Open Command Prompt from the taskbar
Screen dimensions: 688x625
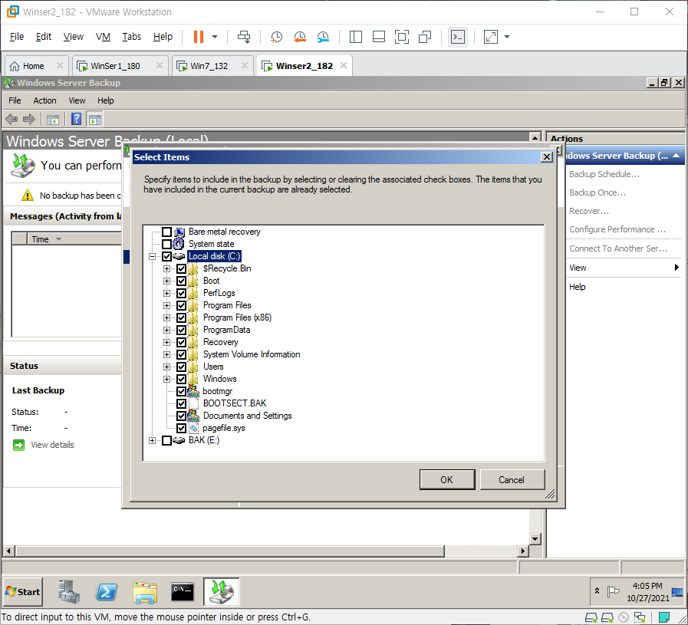(x=183, y=592)
